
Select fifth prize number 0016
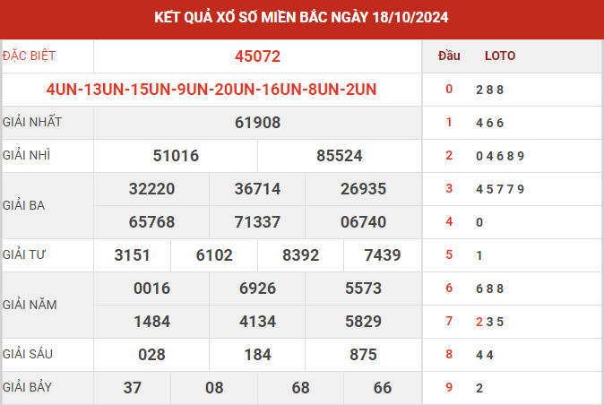coord(151,288)
